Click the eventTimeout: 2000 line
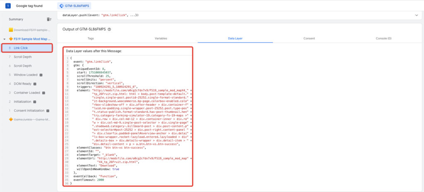This screenshot has width=424, height=192. 89,180
